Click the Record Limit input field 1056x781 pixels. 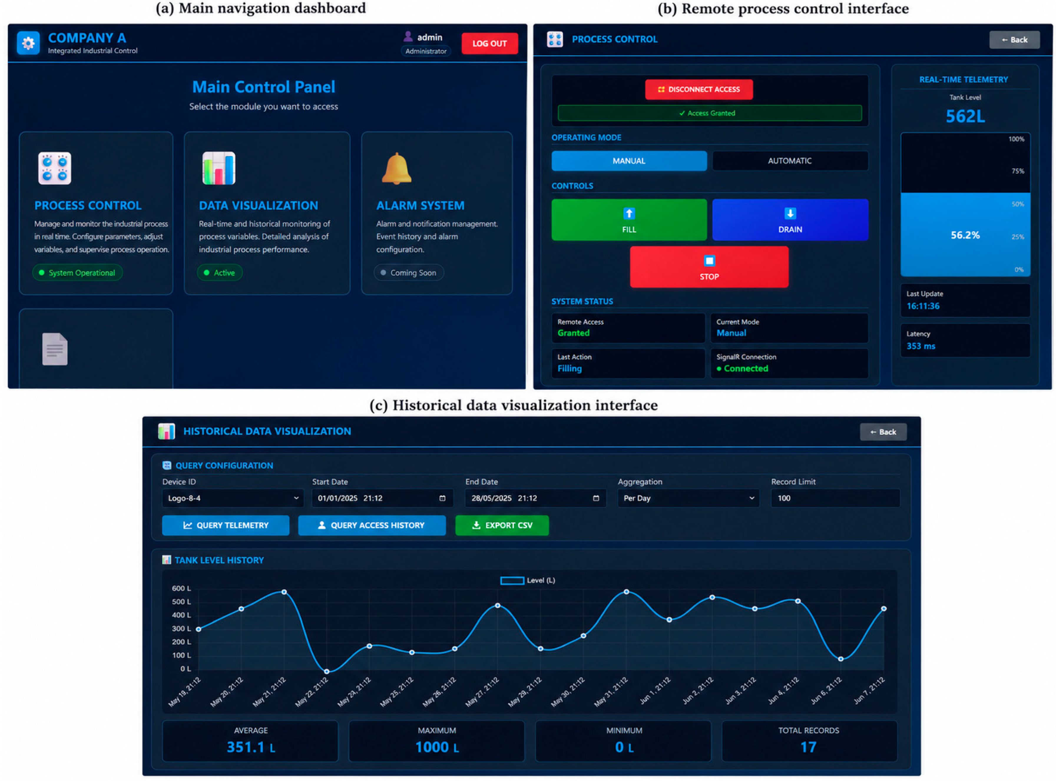pyautogui.click(x=835, y=498)
